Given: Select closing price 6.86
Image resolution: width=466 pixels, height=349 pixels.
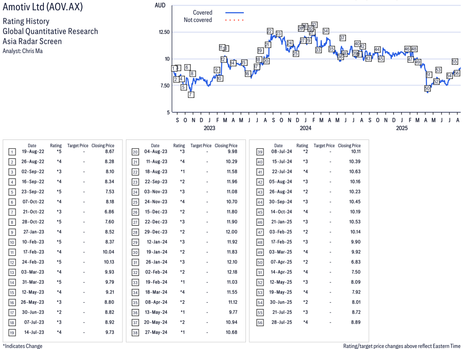Looking at the screenshot, I should (109, 212).
